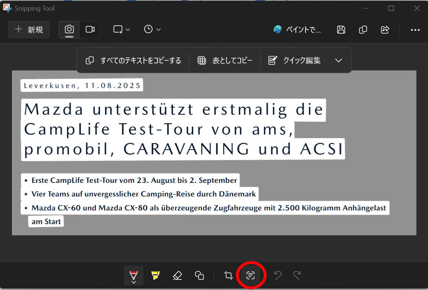
Task: Open the Share icon in the top toolbar
Action: tap(385, 30)
